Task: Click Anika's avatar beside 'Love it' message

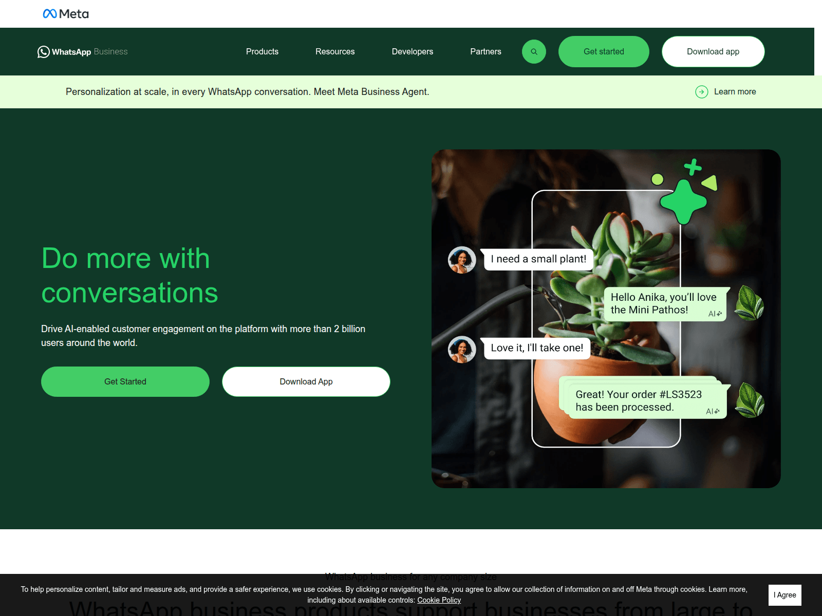Action: (462, 350)
